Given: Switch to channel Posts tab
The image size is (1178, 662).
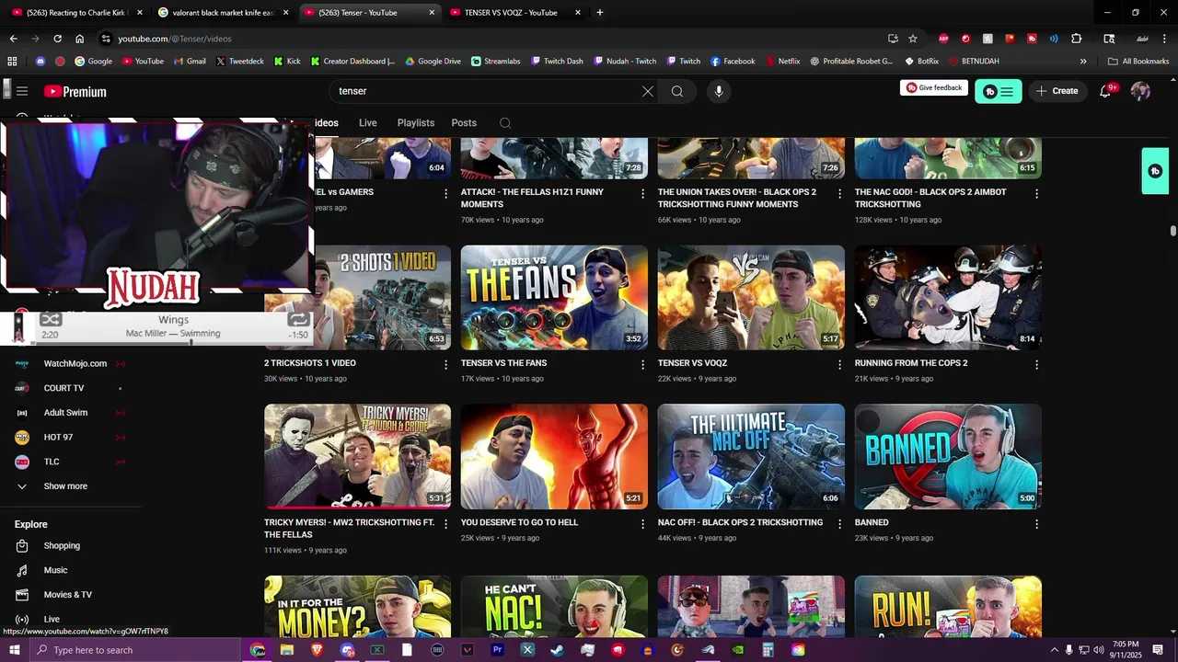Looking at the screenshot, I should [x=464, y=123].
